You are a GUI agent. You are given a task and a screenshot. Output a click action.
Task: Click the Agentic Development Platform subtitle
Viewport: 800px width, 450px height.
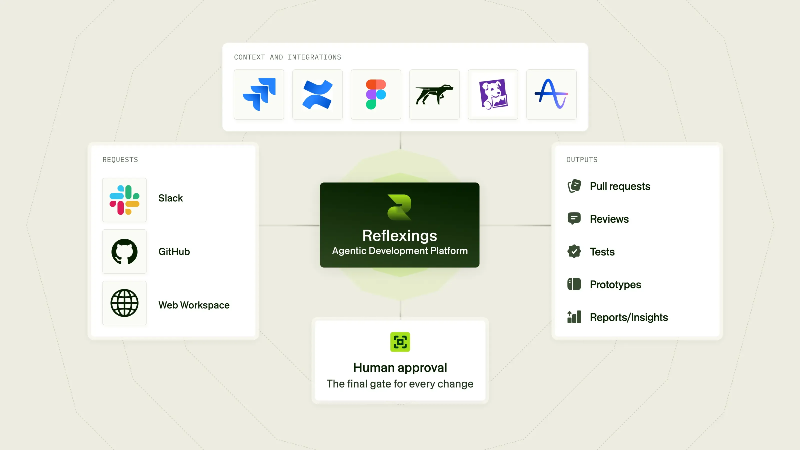pos(400,250)
